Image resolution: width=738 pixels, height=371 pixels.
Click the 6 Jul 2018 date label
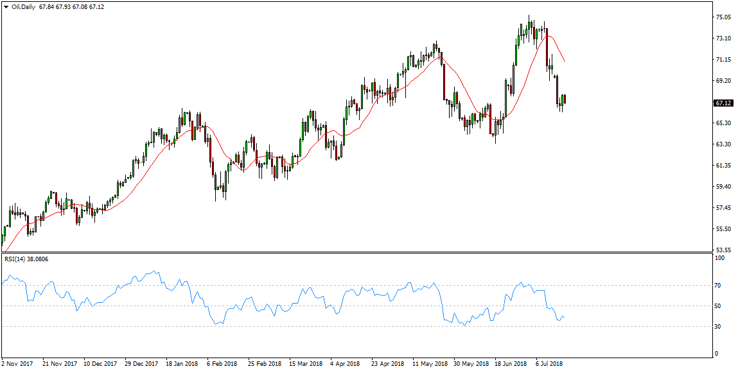pyautogui.click(x=550, y=363)
